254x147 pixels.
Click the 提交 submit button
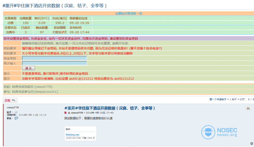[29, 68]
